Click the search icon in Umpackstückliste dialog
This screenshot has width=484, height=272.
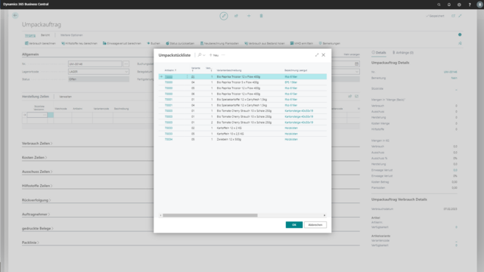click(200, 55)
